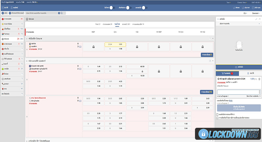Toggle the first switch in the header

click(x=112, y=8)
